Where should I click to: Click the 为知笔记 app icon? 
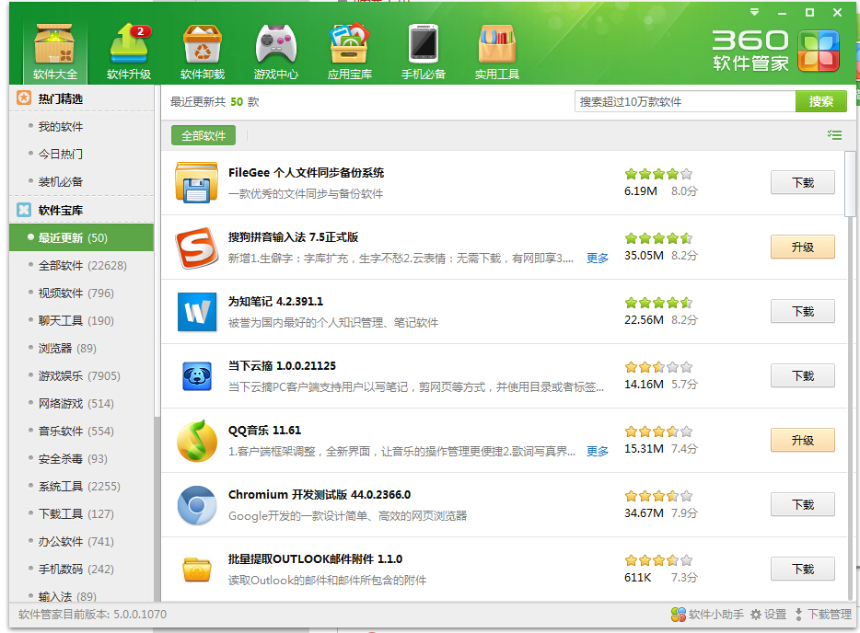click(x=196, y=312)
